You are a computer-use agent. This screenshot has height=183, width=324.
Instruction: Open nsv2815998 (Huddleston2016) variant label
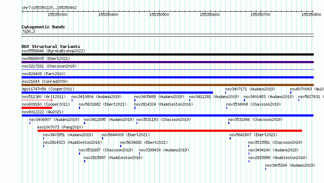278,158
